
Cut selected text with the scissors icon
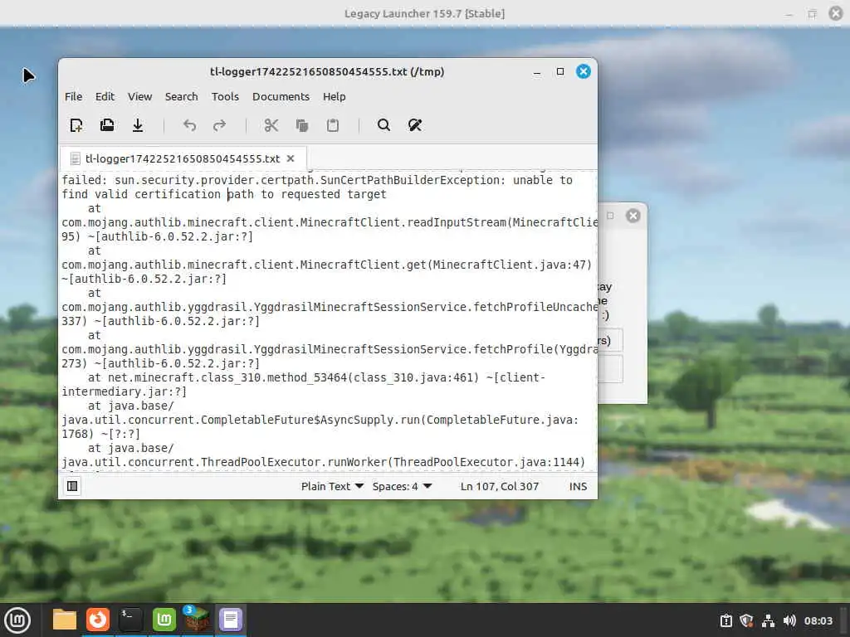pos(271,126)
